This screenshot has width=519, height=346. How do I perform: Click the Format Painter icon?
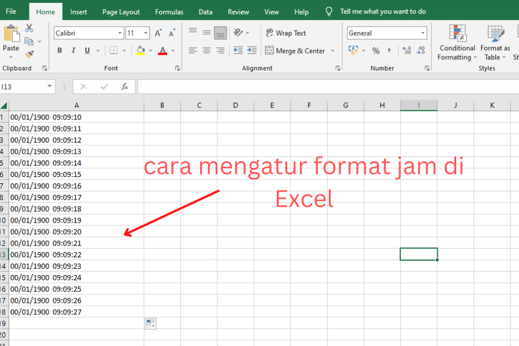(29, 54)
